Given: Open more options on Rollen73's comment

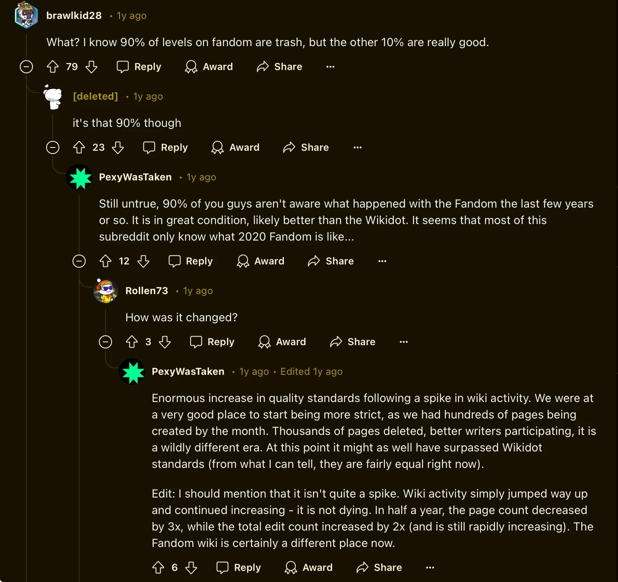Looking at the screenshot, I should tap(404, 342).
